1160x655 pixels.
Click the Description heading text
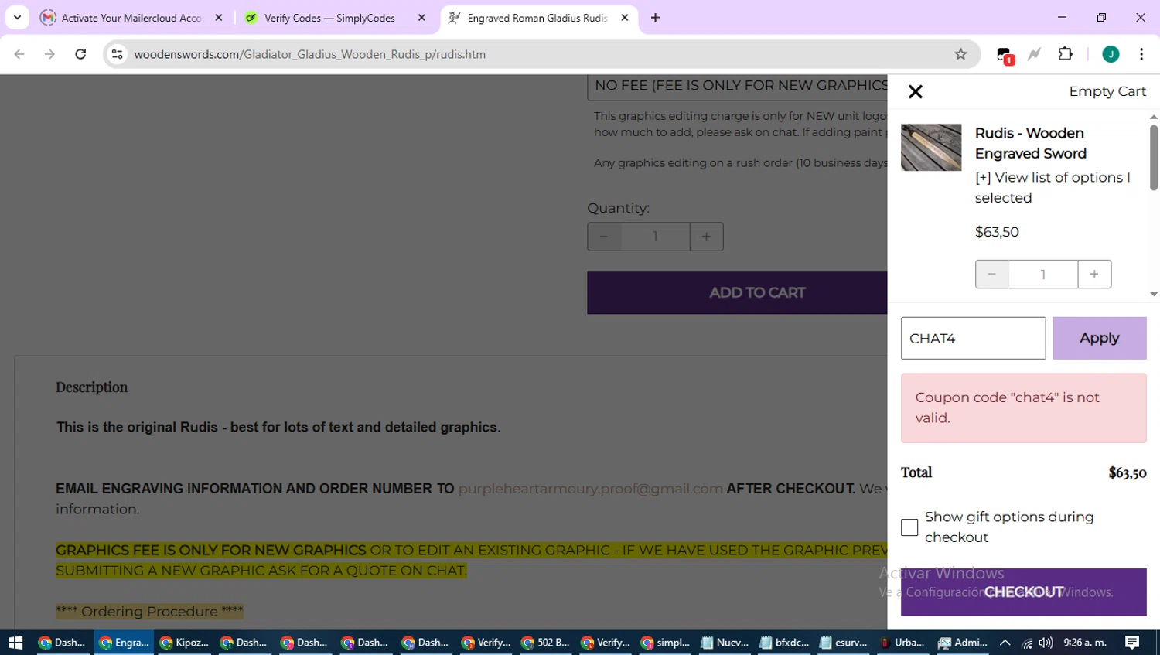91,387
